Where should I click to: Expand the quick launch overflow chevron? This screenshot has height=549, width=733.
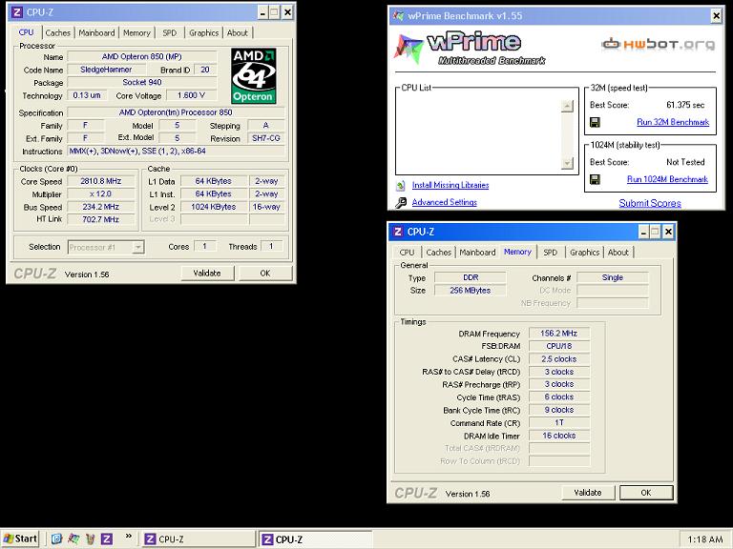129,537
